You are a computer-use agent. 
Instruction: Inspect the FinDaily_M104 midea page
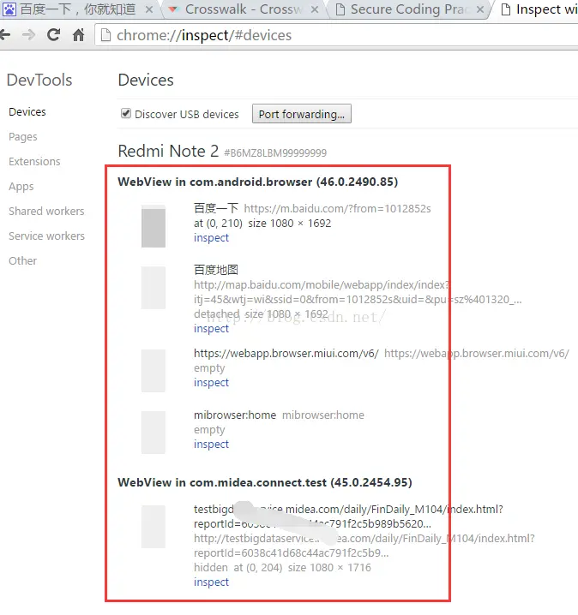point(211,582)
